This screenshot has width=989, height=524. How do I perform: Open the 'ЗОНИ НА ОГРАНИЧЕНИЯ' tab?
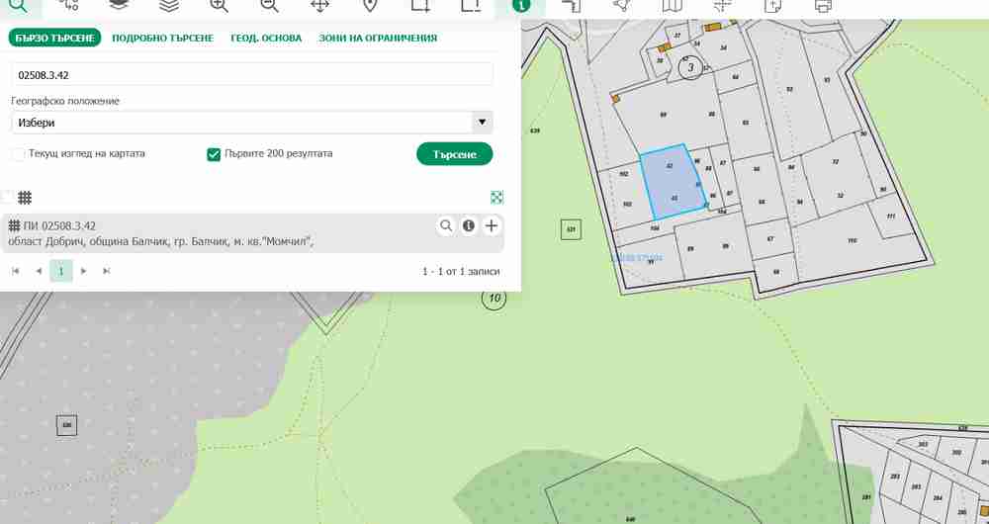coord(378,38)
